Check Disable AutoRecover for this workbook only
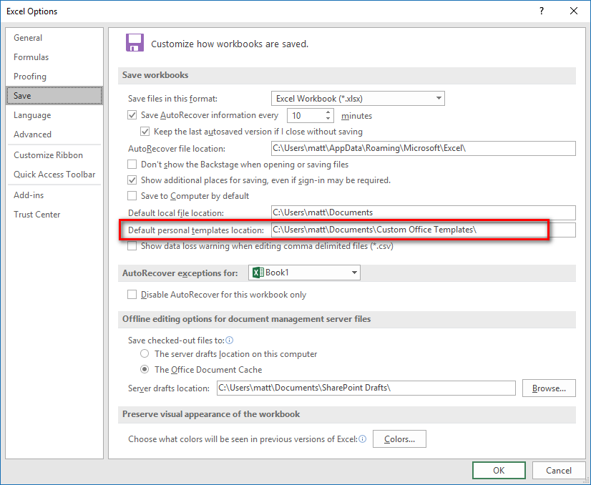591x485 pixels. pos(132,295)
